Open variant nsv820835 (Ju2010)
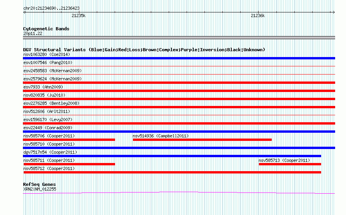 (44, 95)
